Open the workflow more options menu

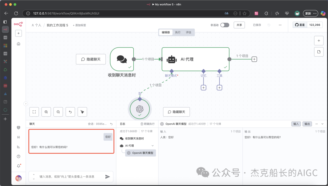pos(280,25)
